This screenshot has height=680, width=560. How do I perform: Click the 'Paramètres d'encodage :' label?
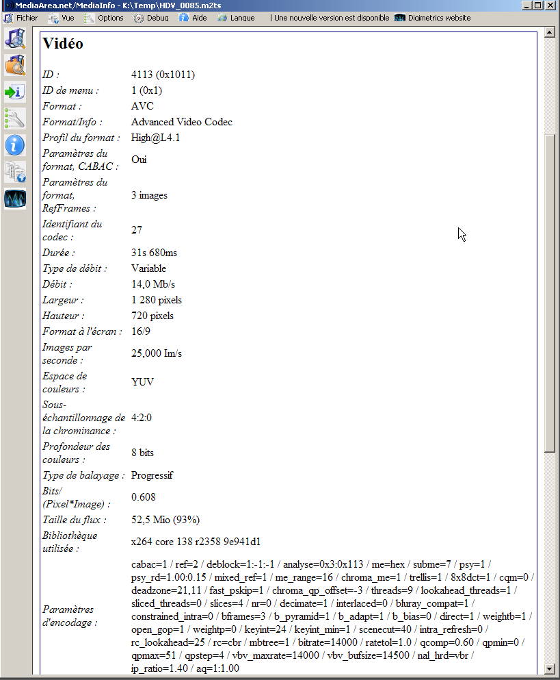pos(70,616)
